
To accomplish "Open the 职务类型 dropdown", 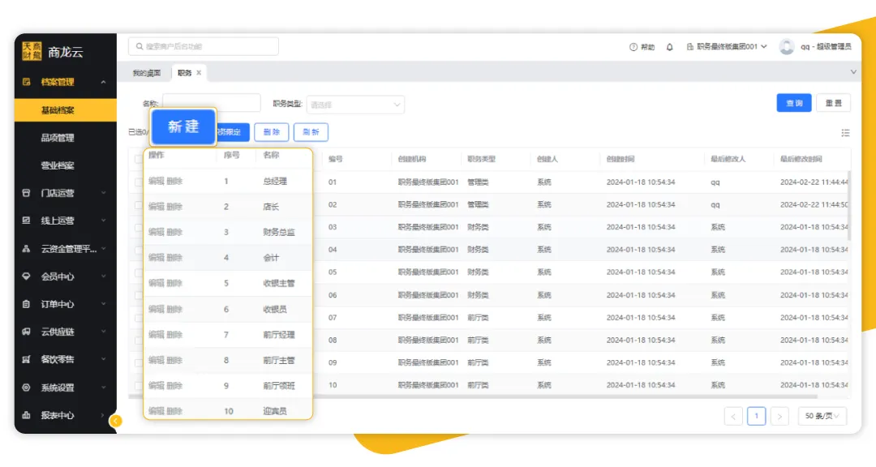I will tap(355, 105).
